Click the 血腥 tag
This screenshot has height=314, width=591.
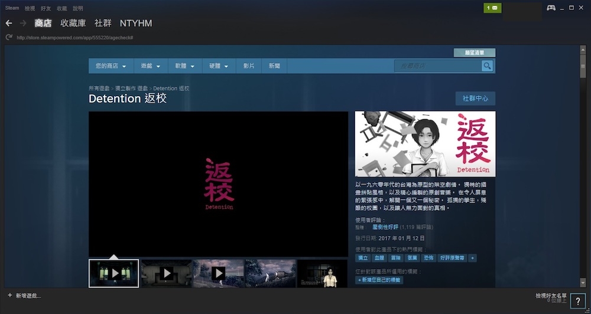pos(379,259)
